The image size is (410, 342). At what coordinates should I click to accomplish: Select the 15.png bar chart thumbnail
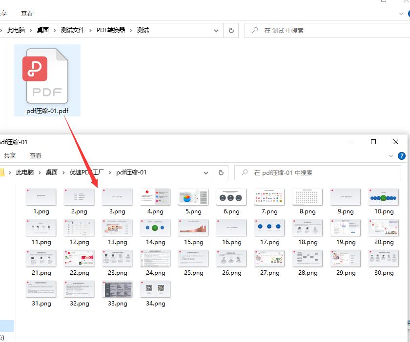[193, 228]
